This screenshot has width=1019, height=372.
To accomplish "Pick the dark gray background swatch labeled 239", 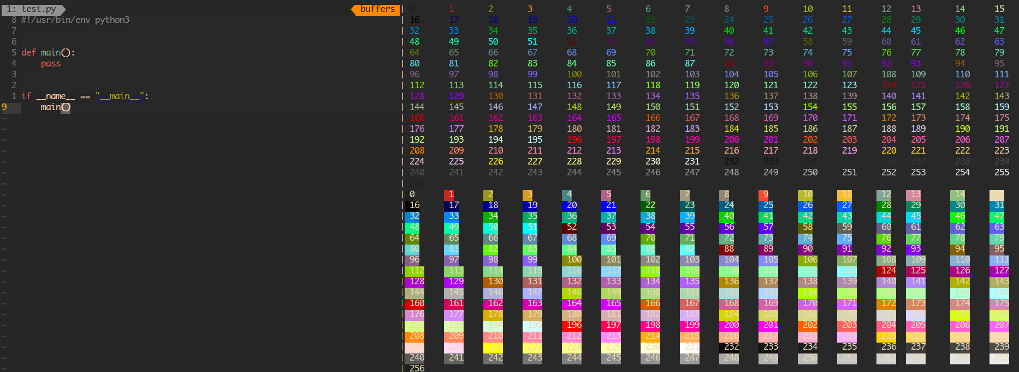I will [999, 347].
